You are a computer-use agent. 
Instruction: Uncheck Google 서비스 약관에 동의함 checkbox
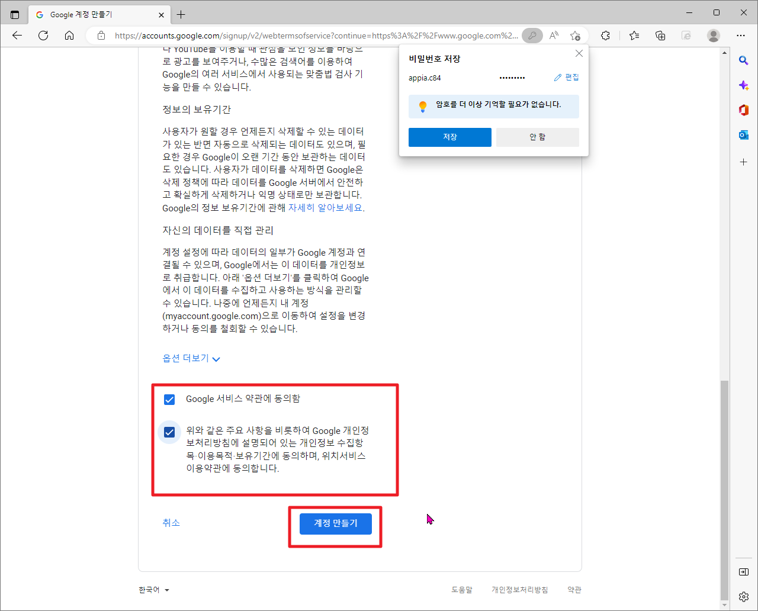click(x=169, y=399)
